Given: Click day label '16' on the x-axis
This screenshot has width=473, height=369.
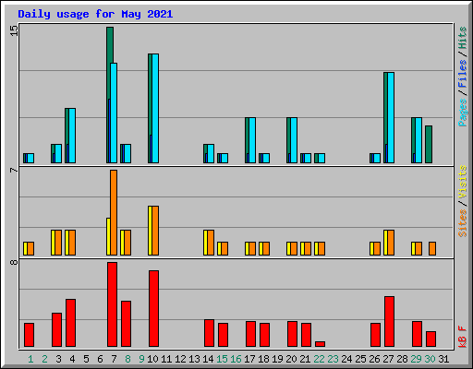Looking at the screenshot, I should coord(236,359).
